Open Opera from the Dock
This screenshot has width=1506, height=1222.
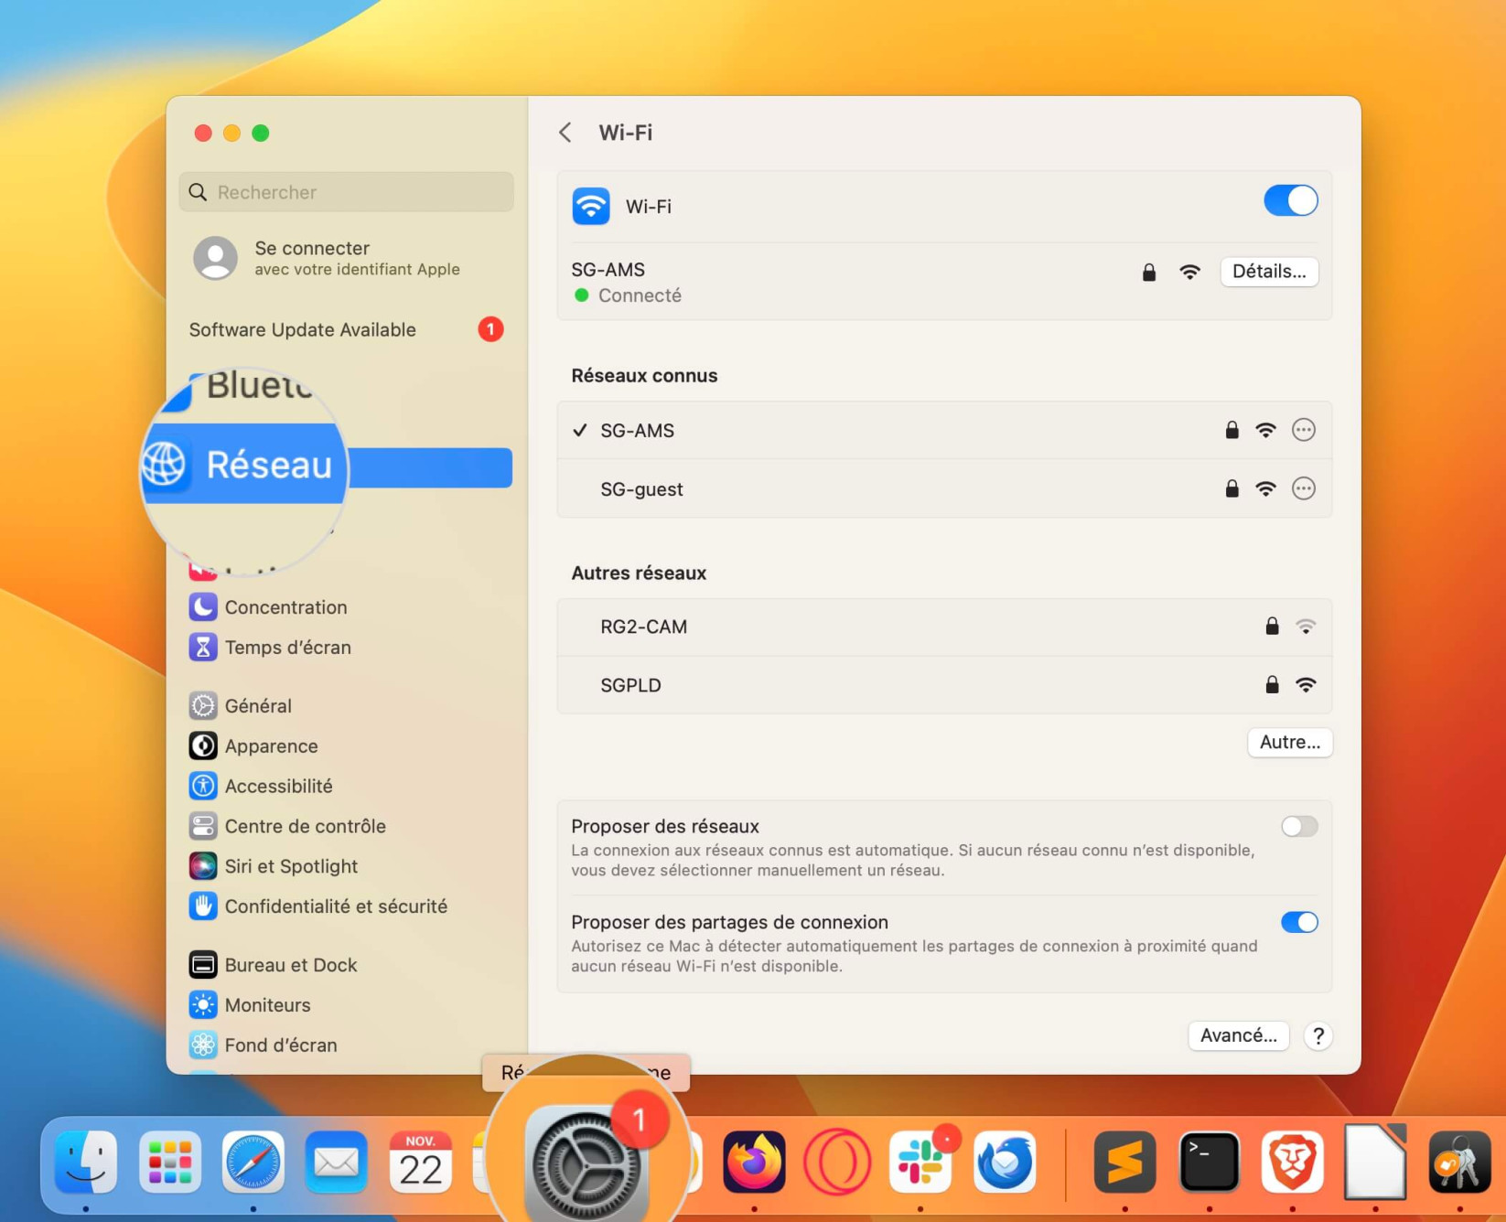836,1163
